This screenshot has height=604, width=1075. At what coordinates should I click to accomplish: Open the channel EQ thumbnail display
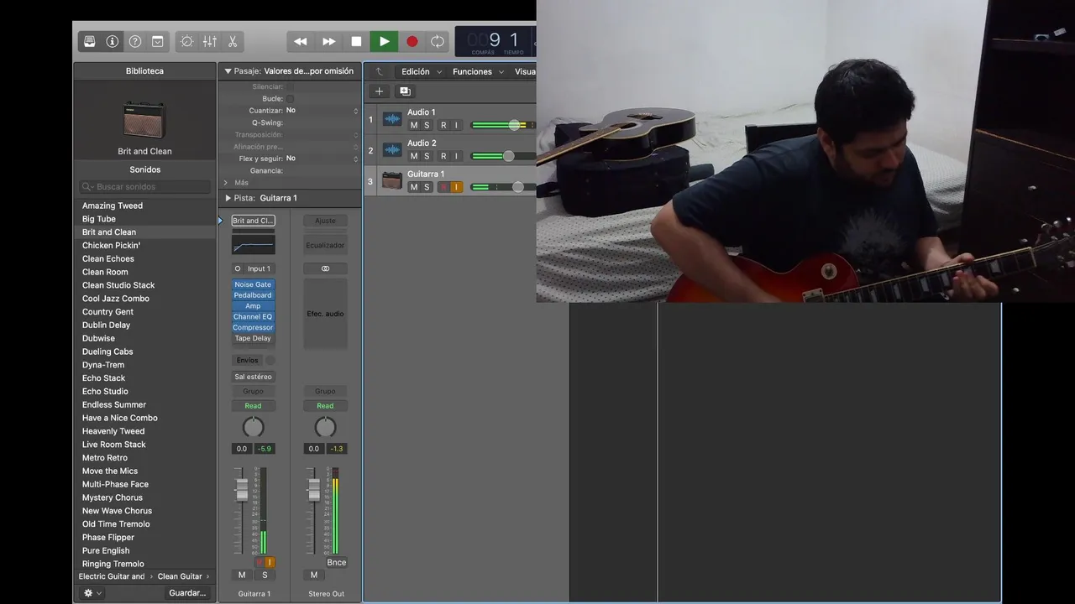click(253, 244)
